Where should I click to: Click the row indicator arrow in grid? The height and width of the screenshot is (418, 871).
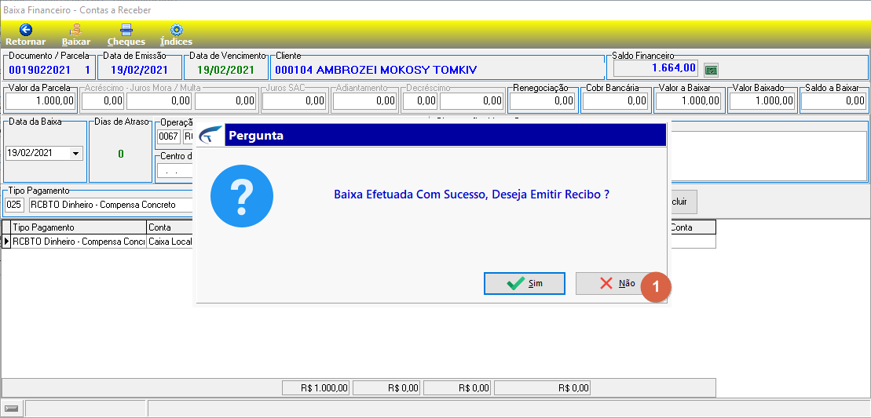6,242
